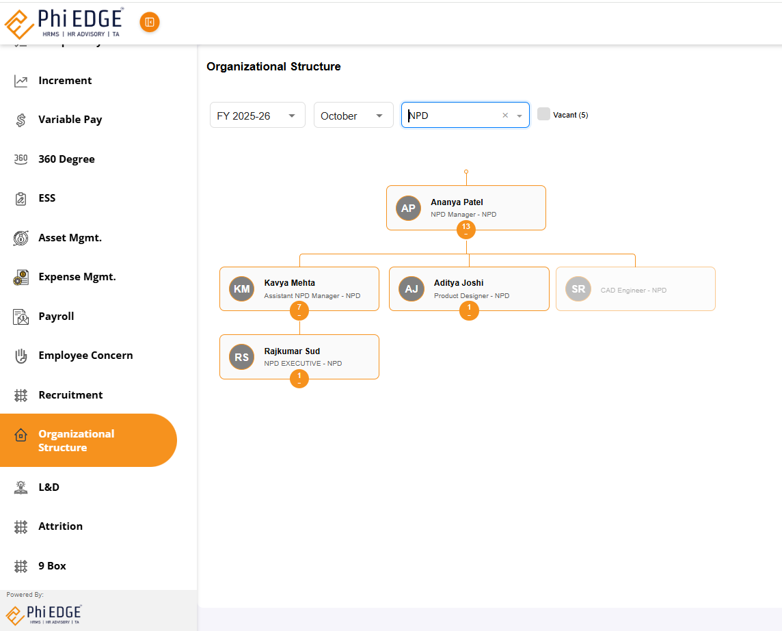This screenshot has width=782, height=631.
Task: Open the FY 2025-26 year dropdown
Action: point(257,116)
